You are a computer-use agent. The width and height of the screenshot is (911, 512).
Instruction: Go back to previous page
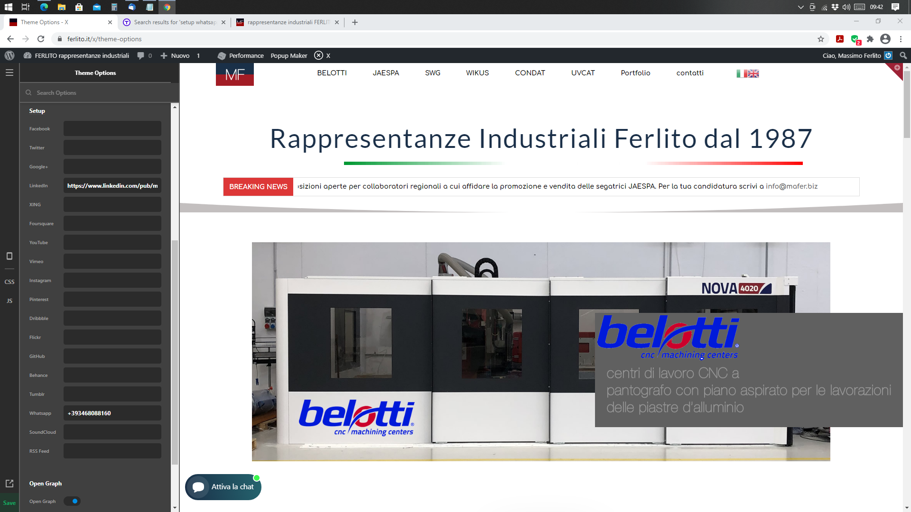click(x=10, y=39)
